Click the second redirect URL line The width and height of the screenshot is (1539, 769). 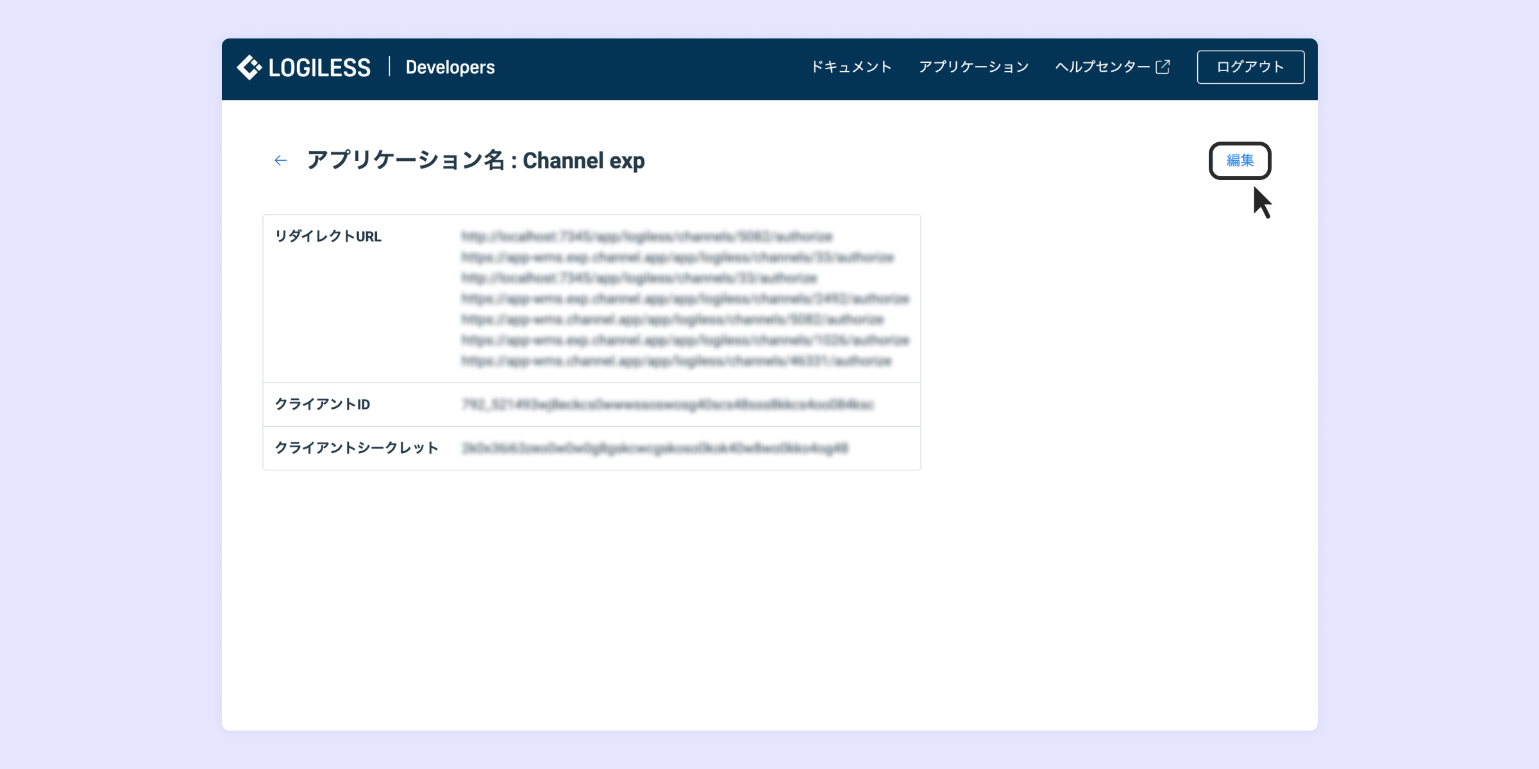677,257
